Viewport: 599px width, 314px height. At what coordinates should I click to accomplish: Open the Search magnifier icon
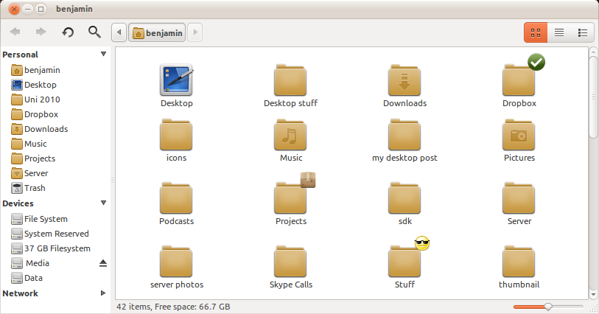pyautogui.click(x=94, y=32)
